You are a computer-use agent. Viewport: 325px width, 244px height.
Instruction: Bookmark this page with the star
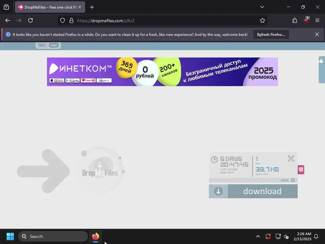262,21
